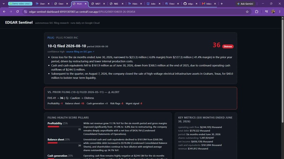Screen dimensions: 284x159
Task: Reload the current page
Action: coord(17,12)
